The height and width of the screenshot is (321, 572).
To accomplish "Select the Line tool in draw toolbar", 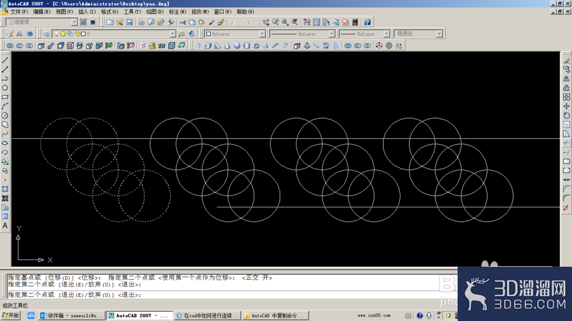I will 5,60.
